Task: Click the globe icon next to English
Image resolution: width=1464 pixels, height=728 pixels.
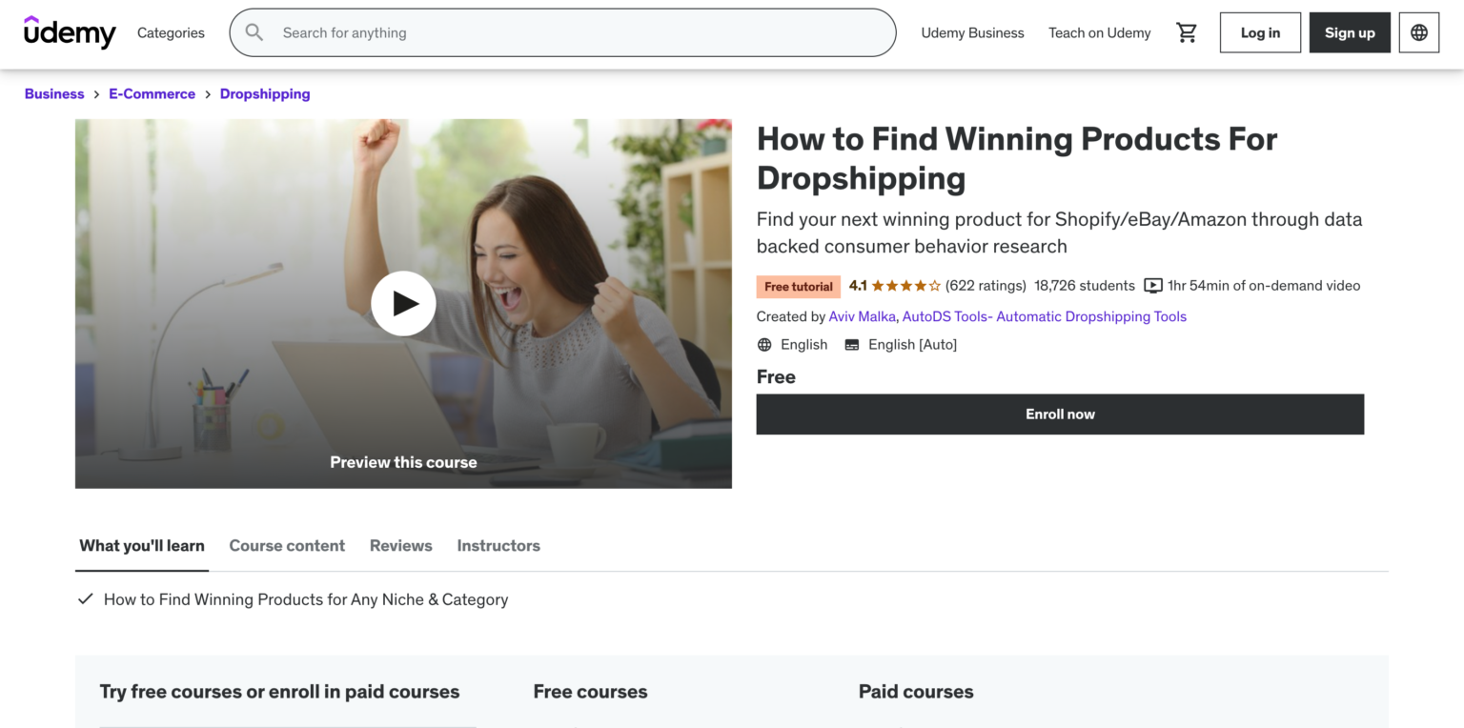Action: [764, 344]
